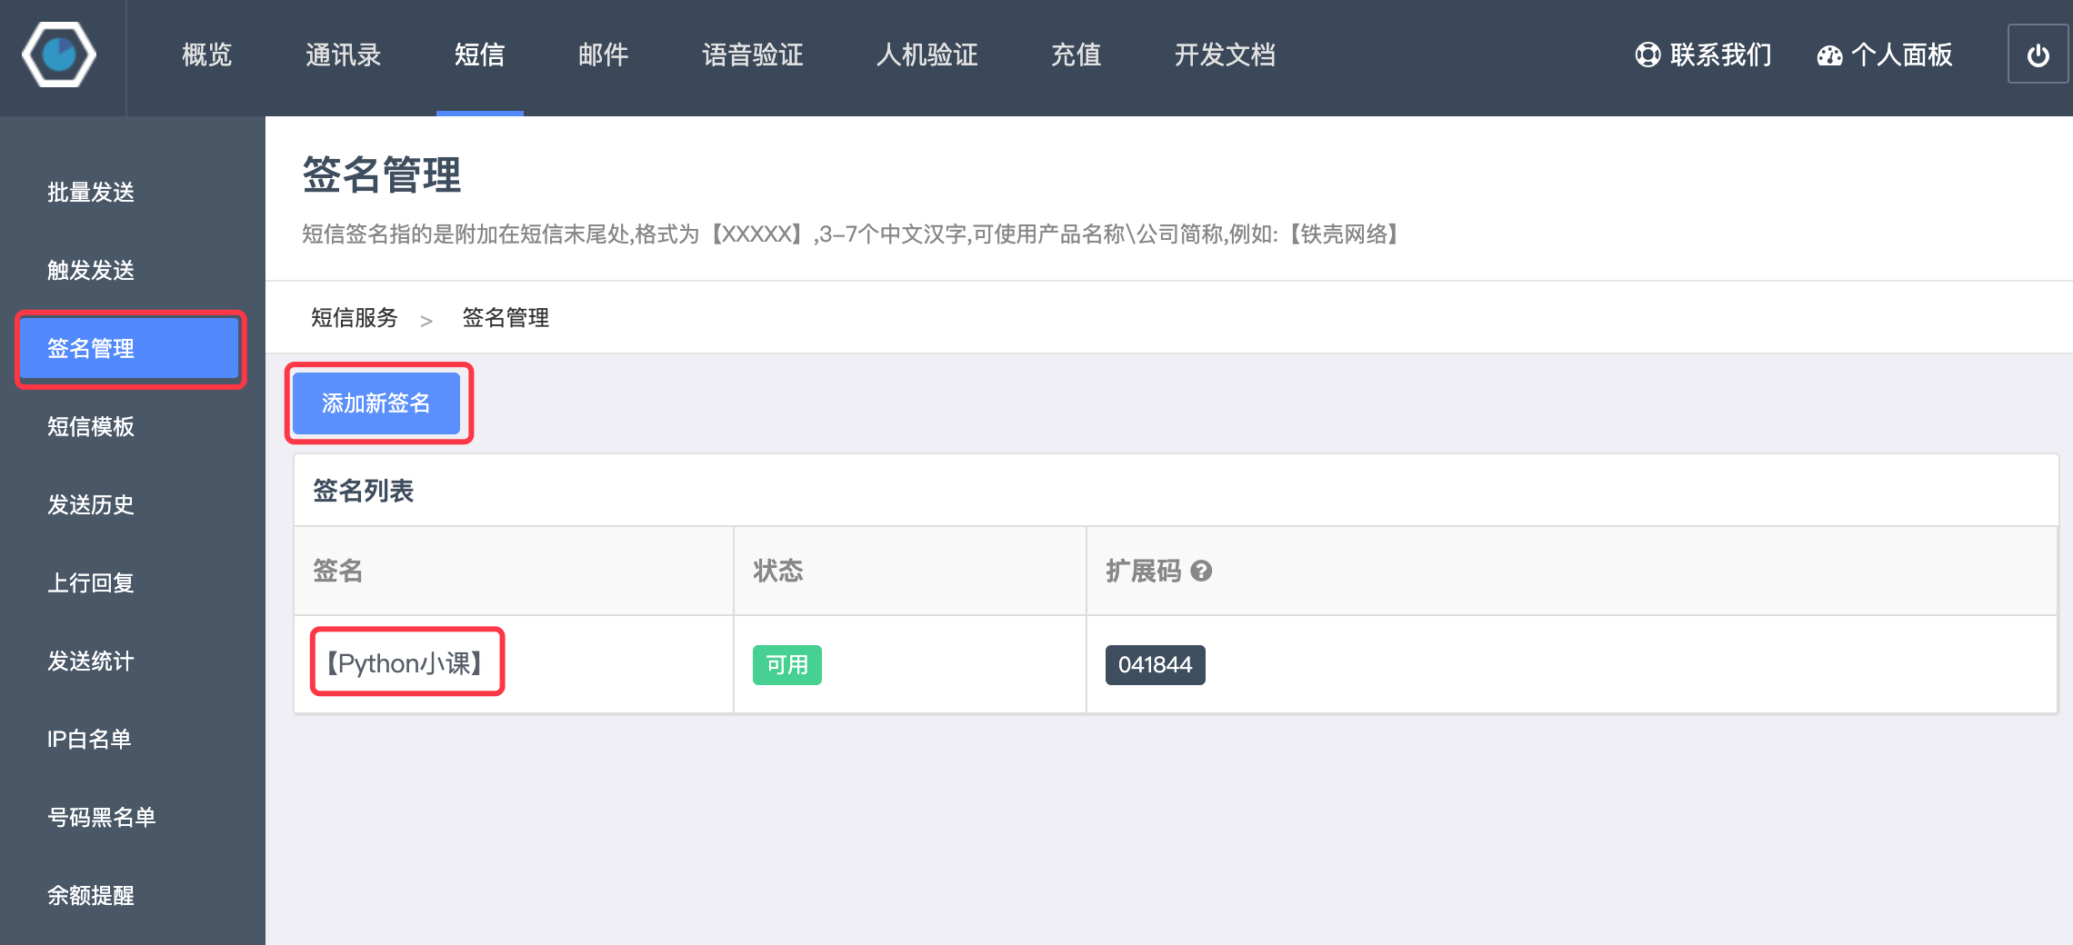Select the 短信 navigation tab
2073x945 pixels.
pos(479,55)
